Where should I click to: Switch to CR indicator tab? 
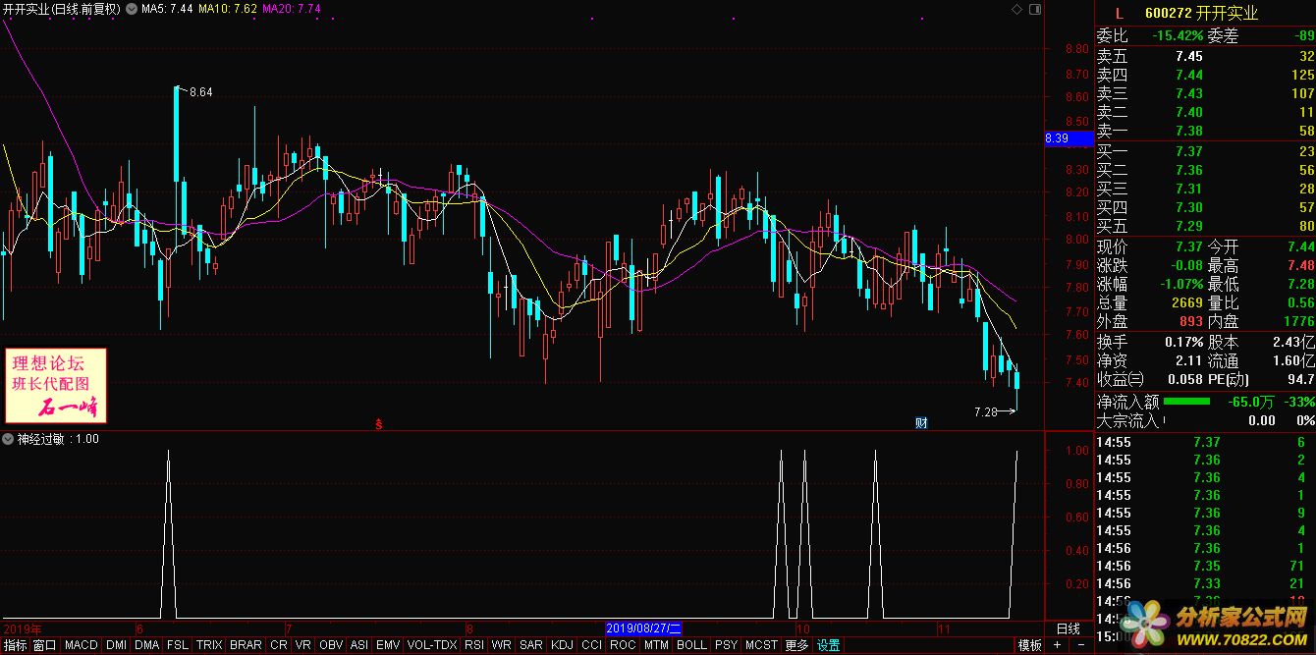[x=279, y=645]
